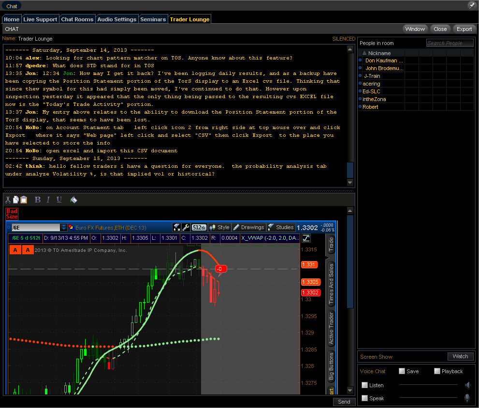The image size is (479, 408).
Task: Click the Listen volume speaker icon
Action: click(468, 385)
